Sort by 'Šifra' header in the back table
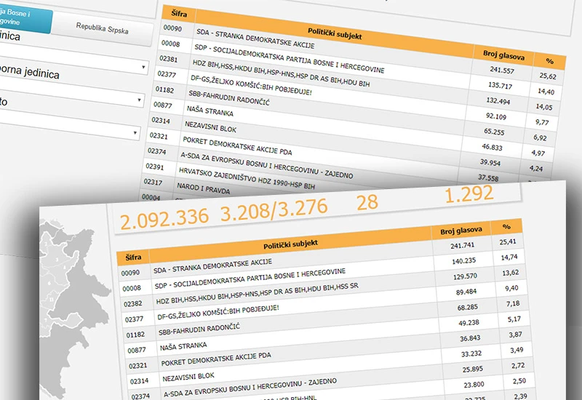Viewport: 582px width, 400px height. [178, 14]
